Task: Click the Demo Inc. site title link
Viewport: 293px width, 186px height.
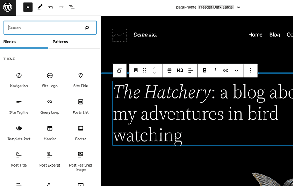Action: 145,34
